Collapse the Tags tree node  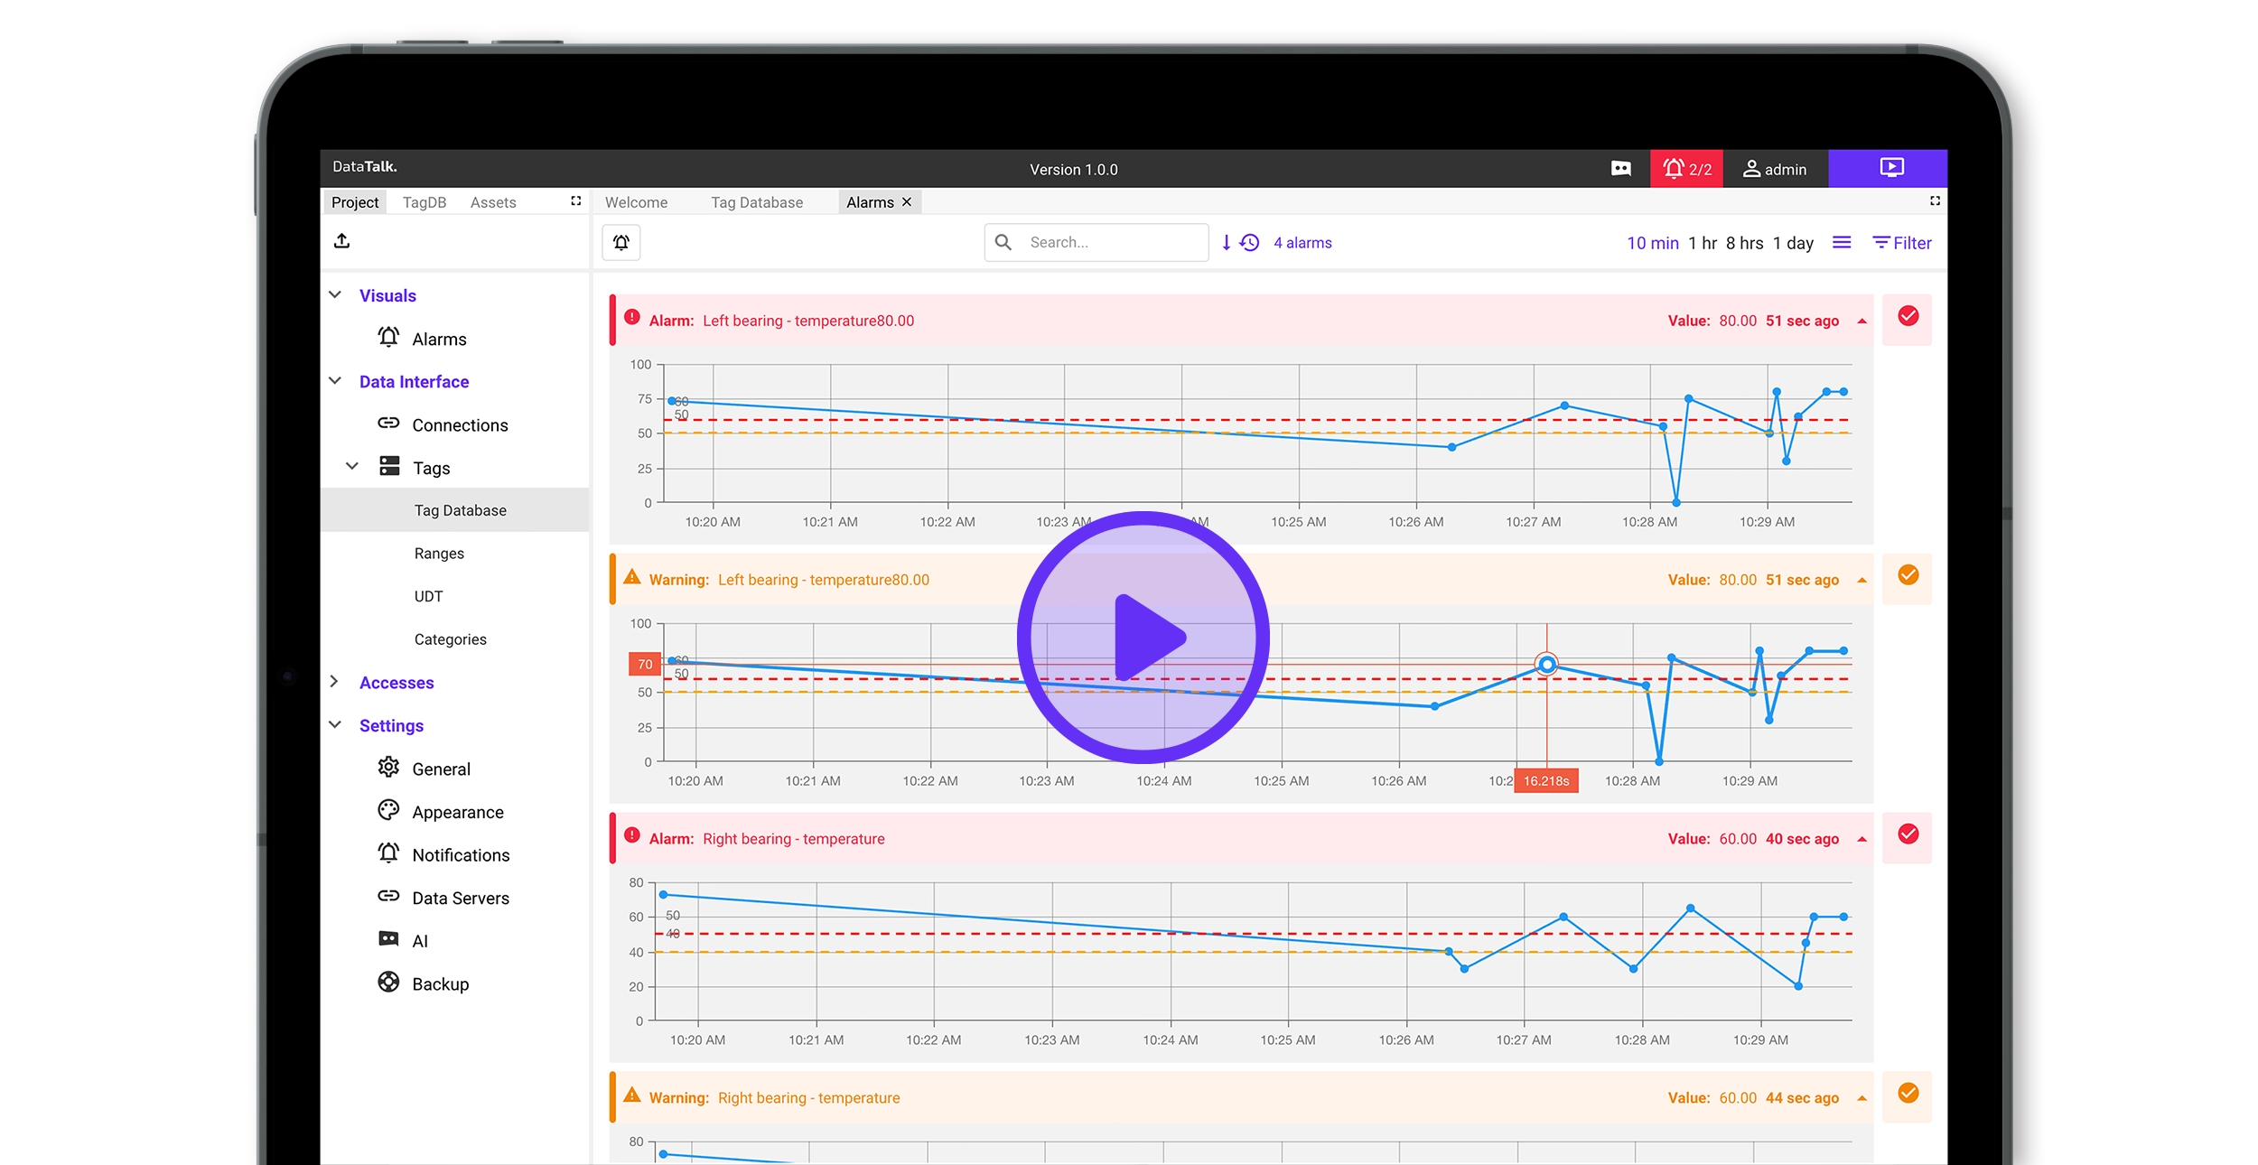pos(352,466)
